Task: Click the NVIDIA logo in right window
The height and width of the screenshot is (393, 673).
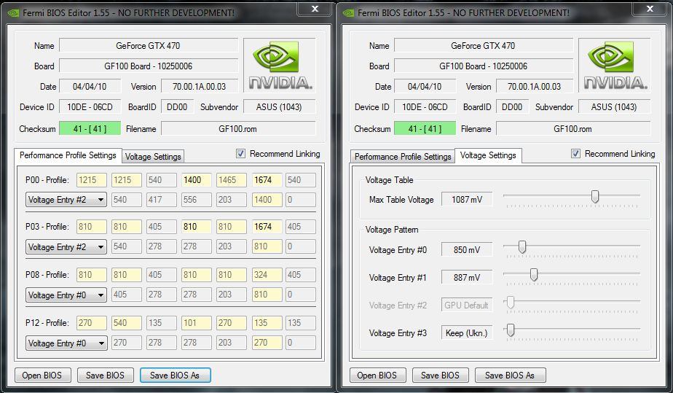Action: point(614,66)
